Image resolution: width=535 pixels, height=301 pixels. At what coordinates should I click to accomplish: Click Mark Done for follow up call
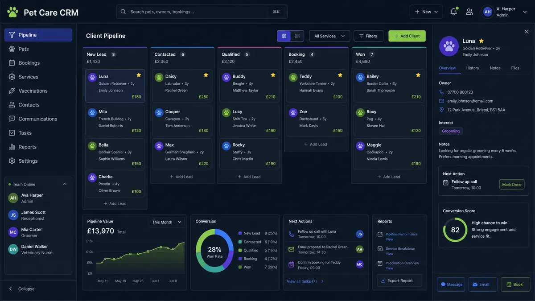[x=512, y=185]
